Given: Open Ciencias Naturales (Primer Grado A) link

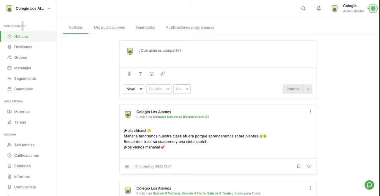Looking at the screenshot, I should tap(181, 117).
